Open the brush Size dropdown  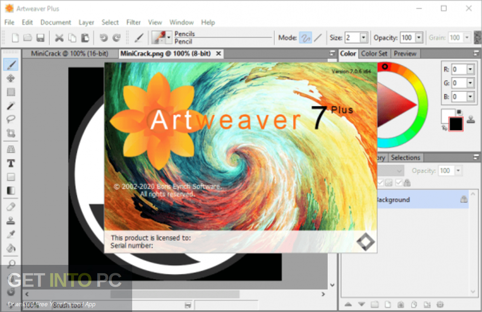point(363,38)
